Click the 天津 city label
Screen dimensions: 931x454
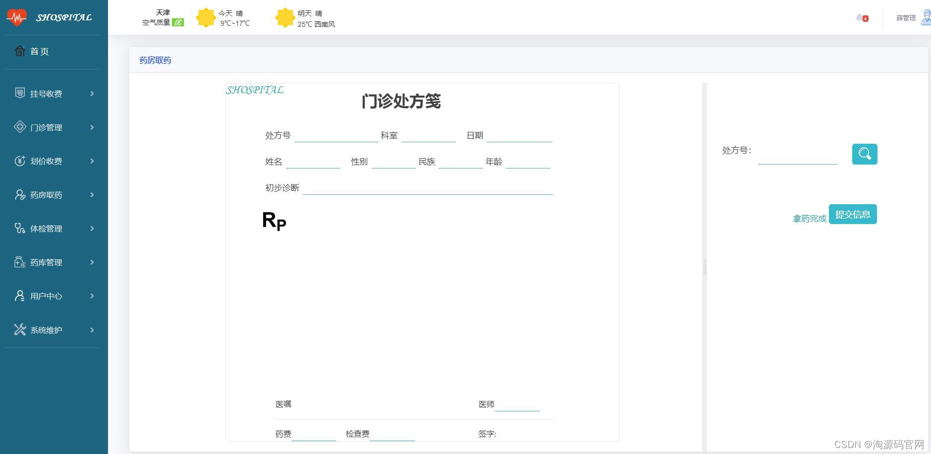[x=163, y=12]
